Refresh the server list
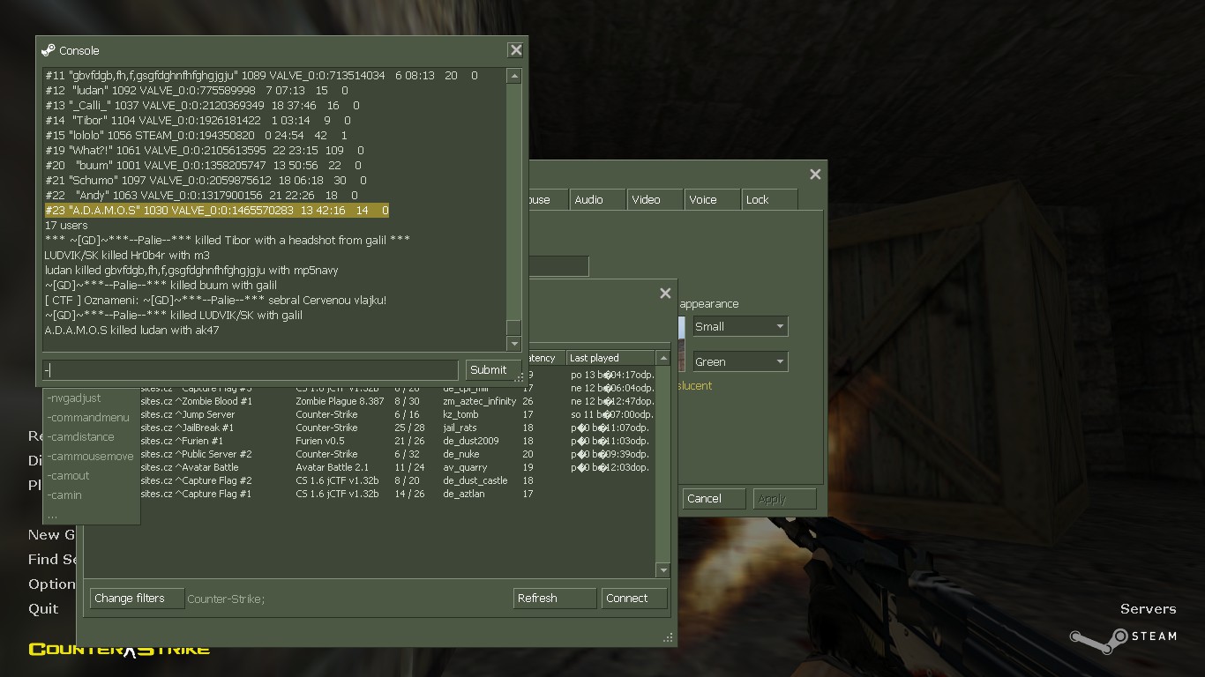The height and width of the screenshot is (677, 1205). coord(554,599)
